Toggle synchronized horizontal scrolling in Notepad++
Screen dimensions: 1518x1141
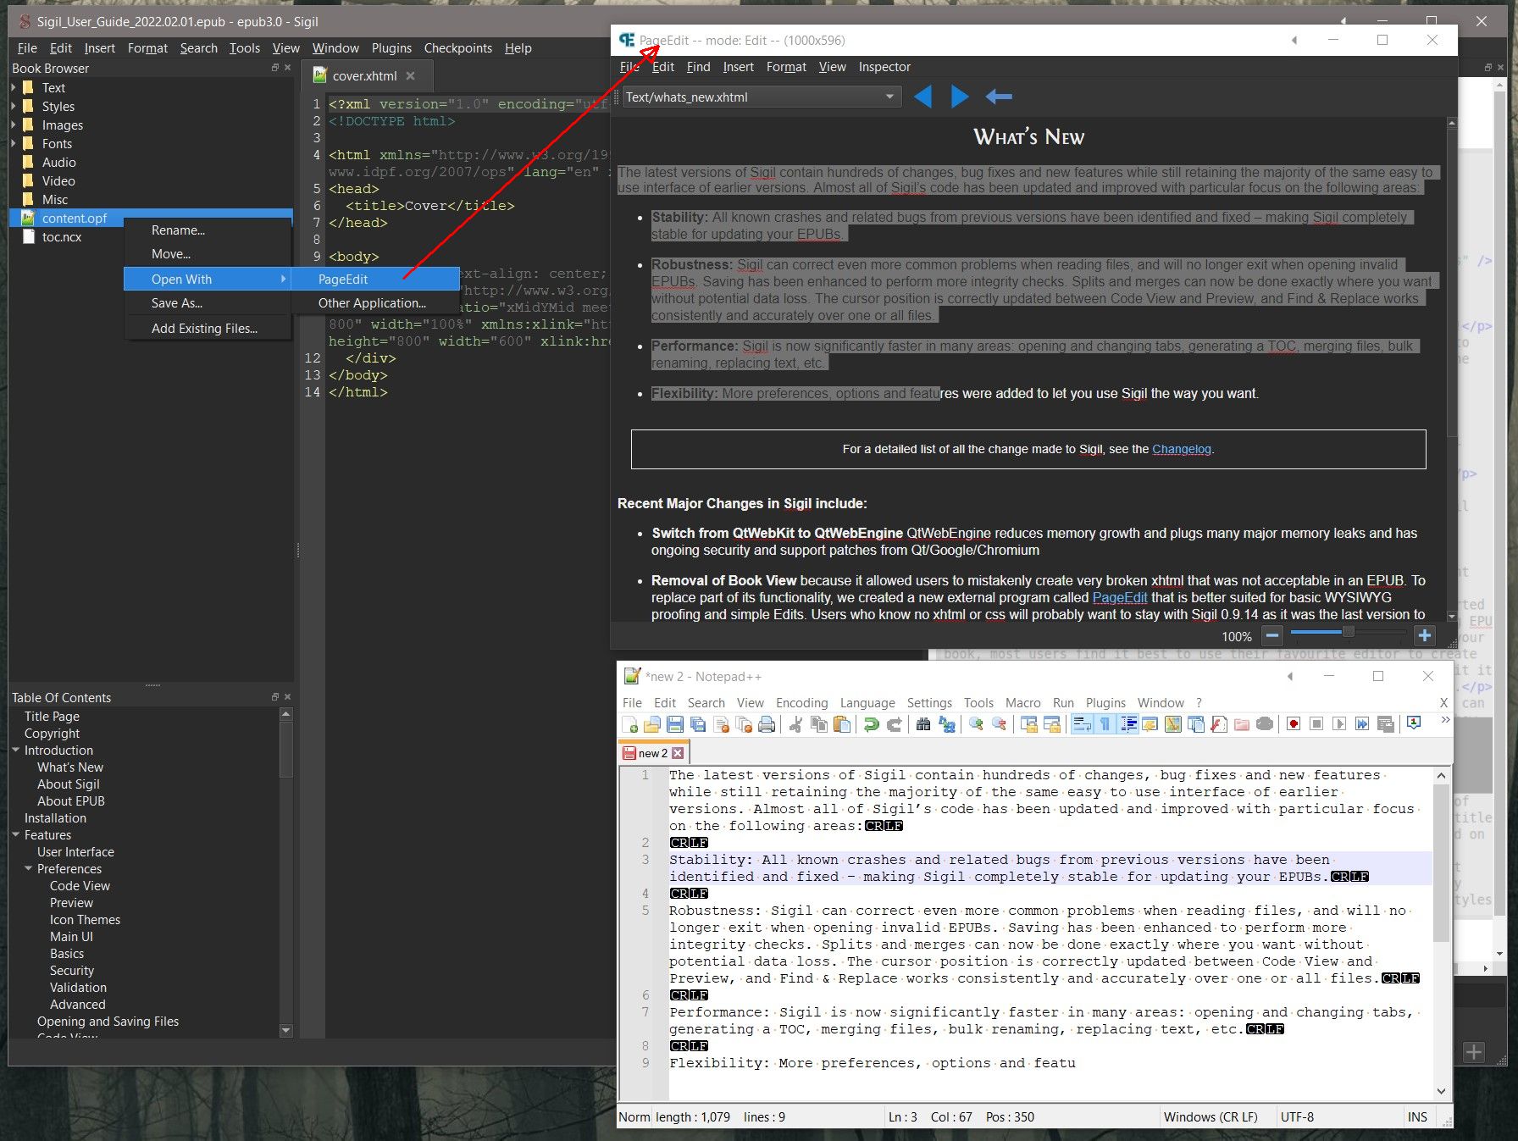(x=1051, y=724)
